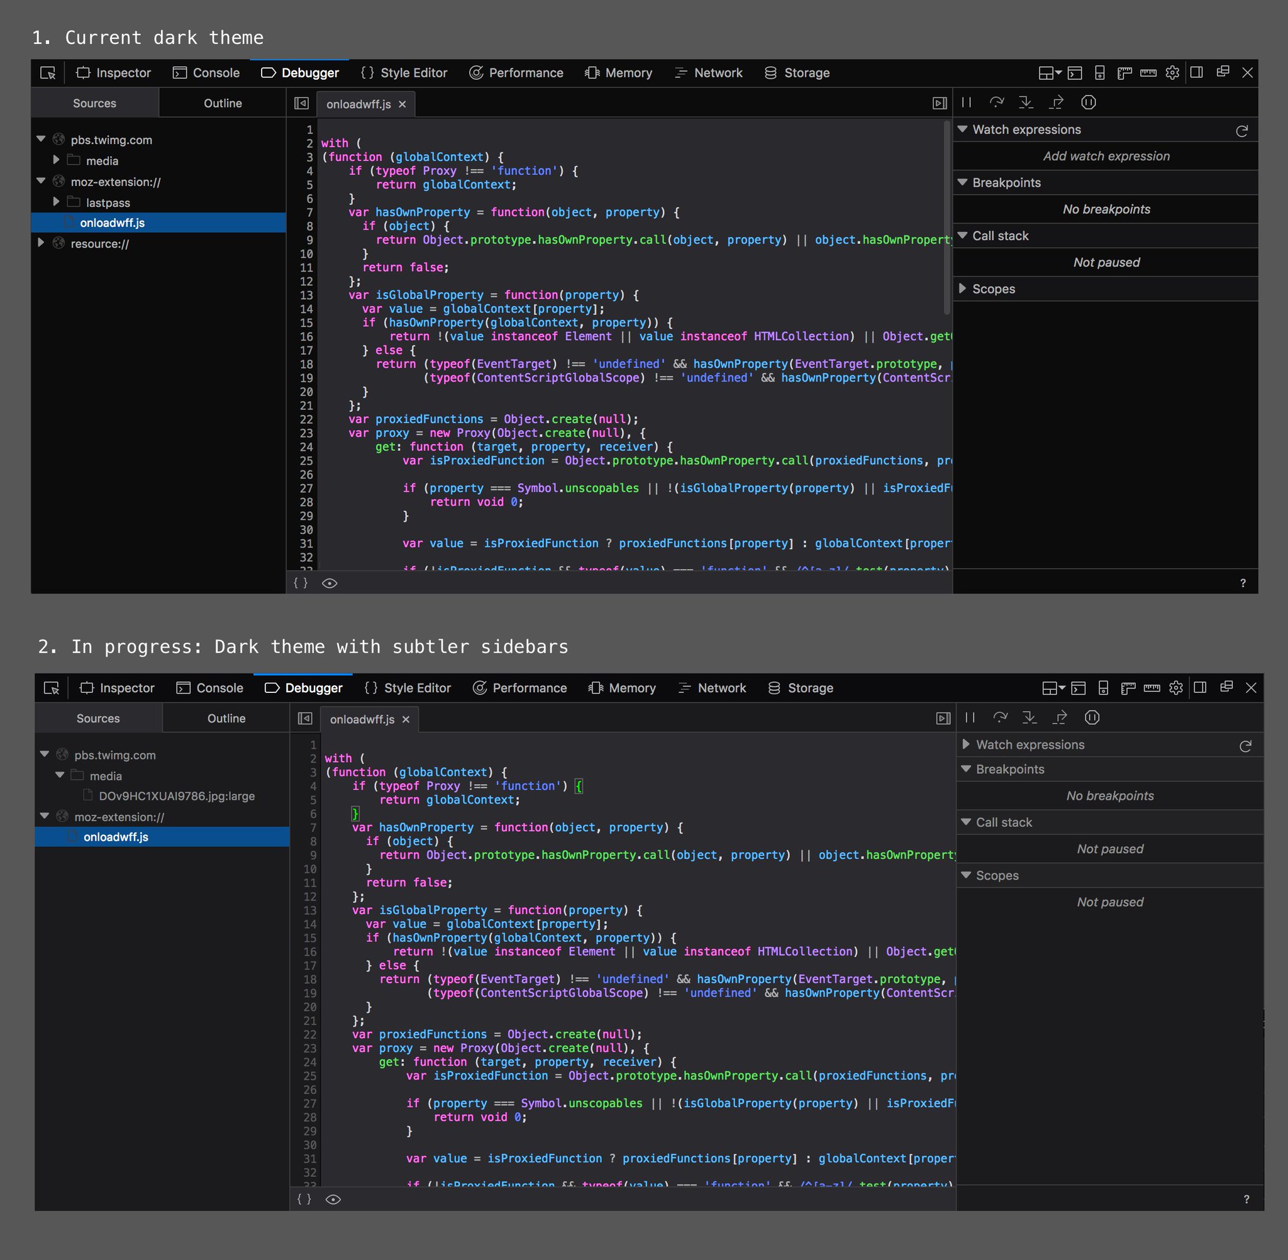Click the step in icon in the bottom debugger

(x=1030, y=718)
